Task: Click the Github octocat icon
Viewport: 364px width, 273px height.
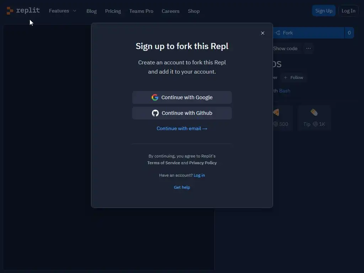Action: pyautogui.click(x=155, y=113)
